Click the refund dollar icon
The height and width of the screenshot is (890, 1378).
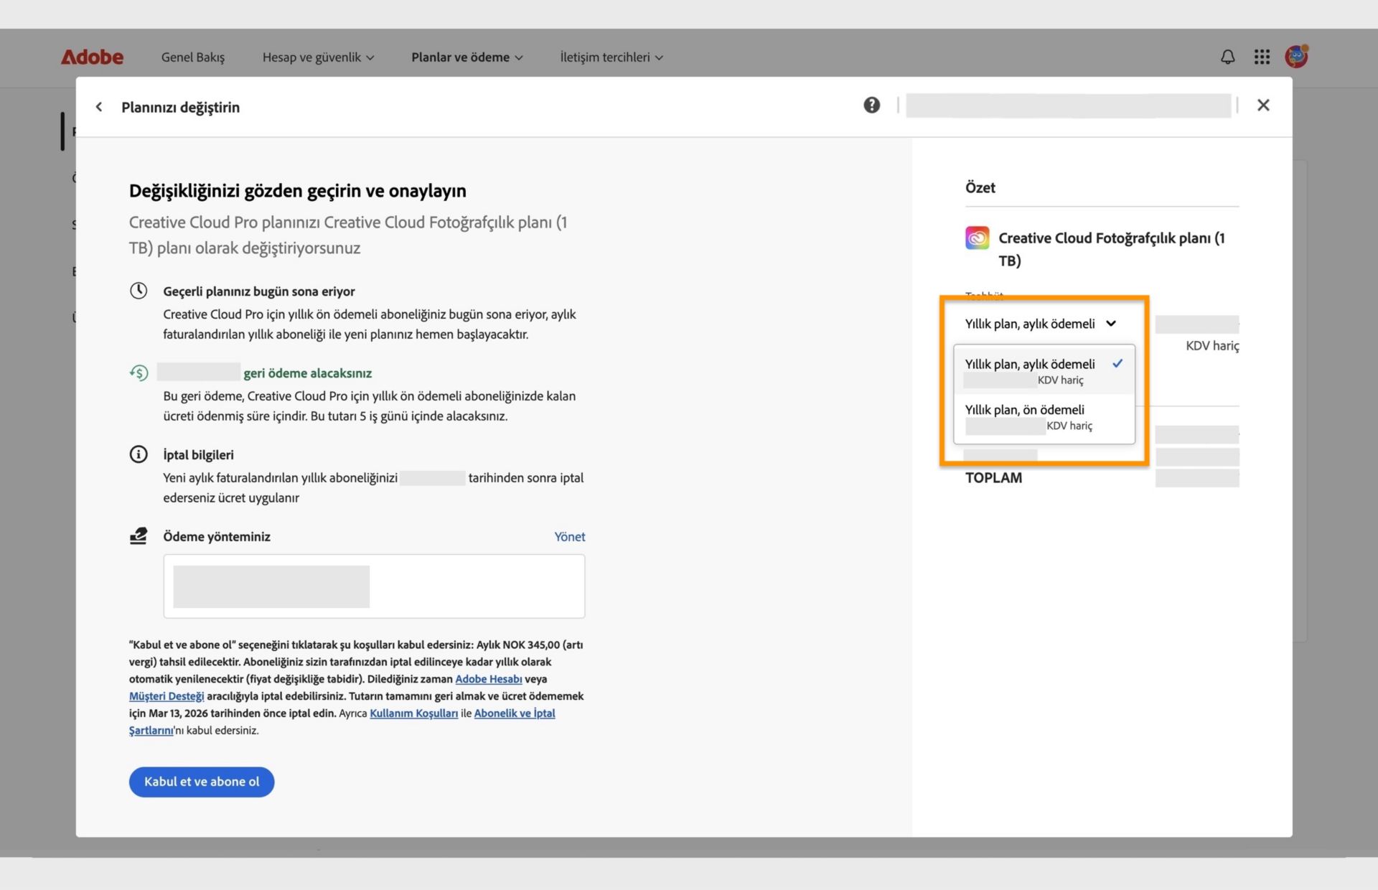(139, 373)
